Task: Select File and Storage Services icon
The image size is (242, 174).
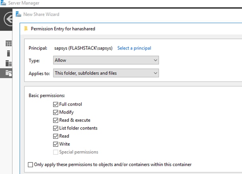Action: pyautogui.click(x=9, y=73)
